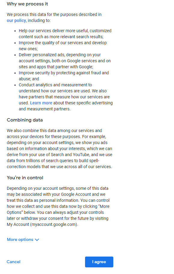The image size is (174, 274).
Task: Click the bullet about protecting against fraud
Action: 64,76
